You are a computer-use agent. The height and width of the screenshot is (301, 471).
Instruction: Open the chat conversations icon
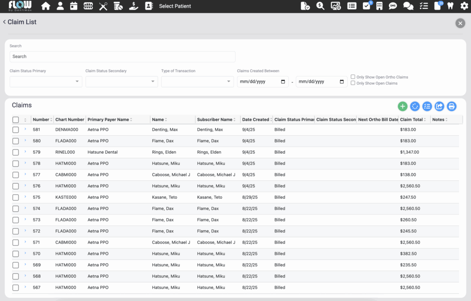pos(408,6)
